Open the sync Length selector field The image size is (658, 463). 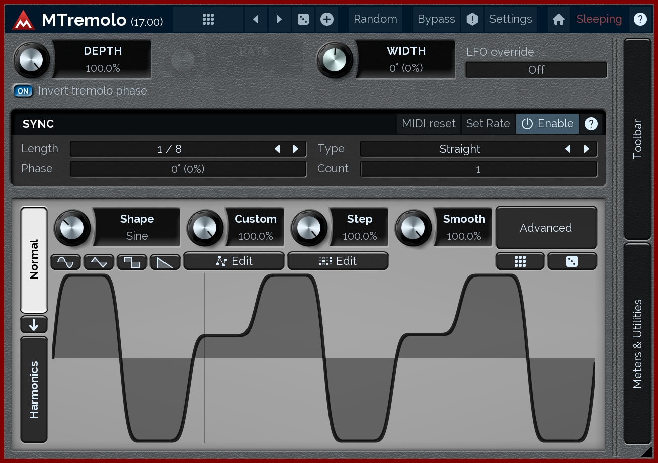point(169,149)
